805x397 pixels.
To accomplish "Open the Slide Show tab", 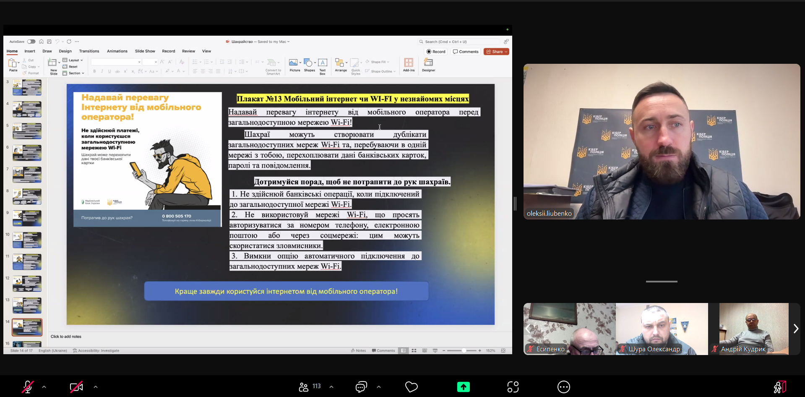I will [145, 51].
